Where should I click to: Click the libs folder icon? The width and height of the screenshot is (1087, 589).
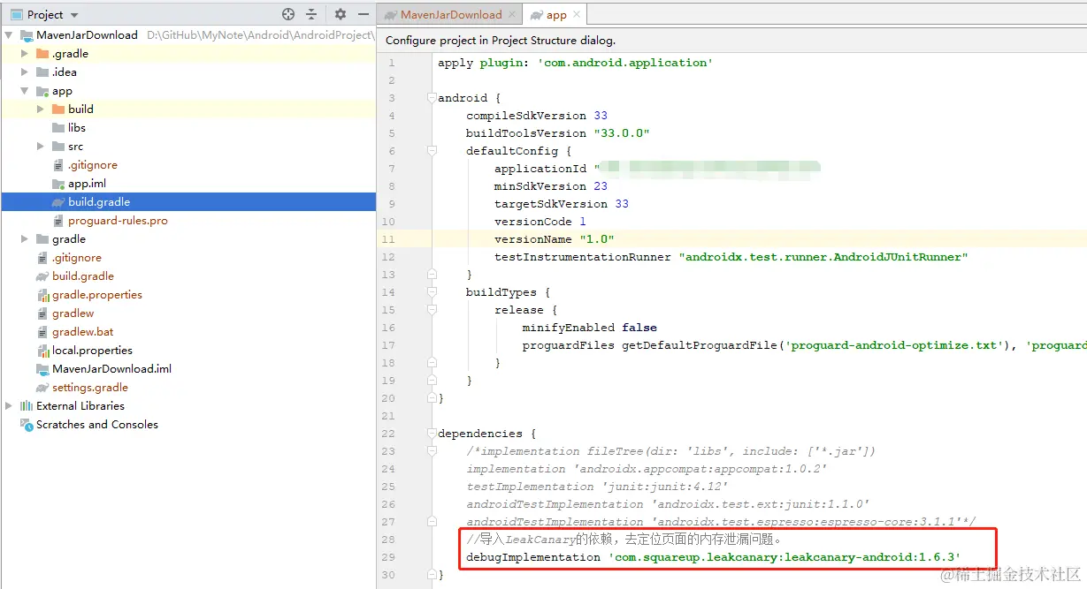click(58, 128)
